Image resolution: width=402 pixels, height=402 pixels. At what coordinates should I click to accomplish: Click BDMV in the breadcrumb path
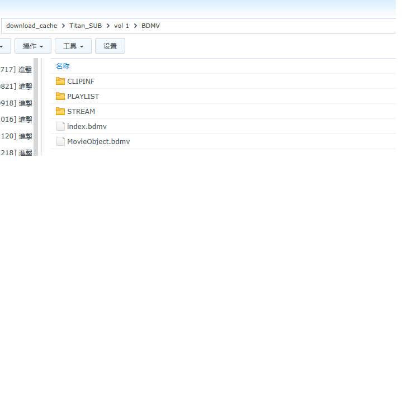[151, 26]
